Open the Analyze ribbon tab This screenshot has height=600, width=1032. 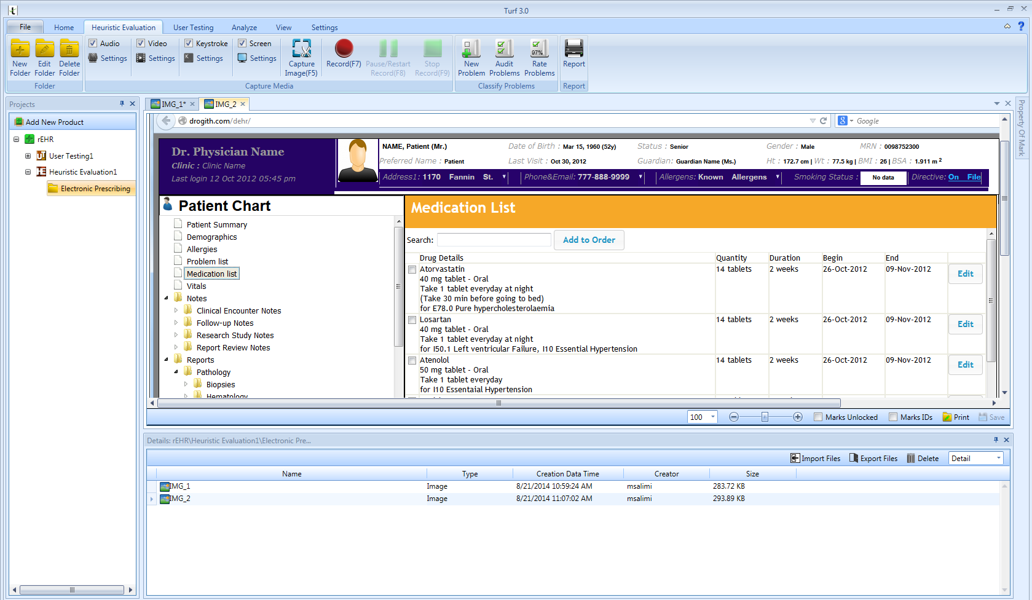244,28
